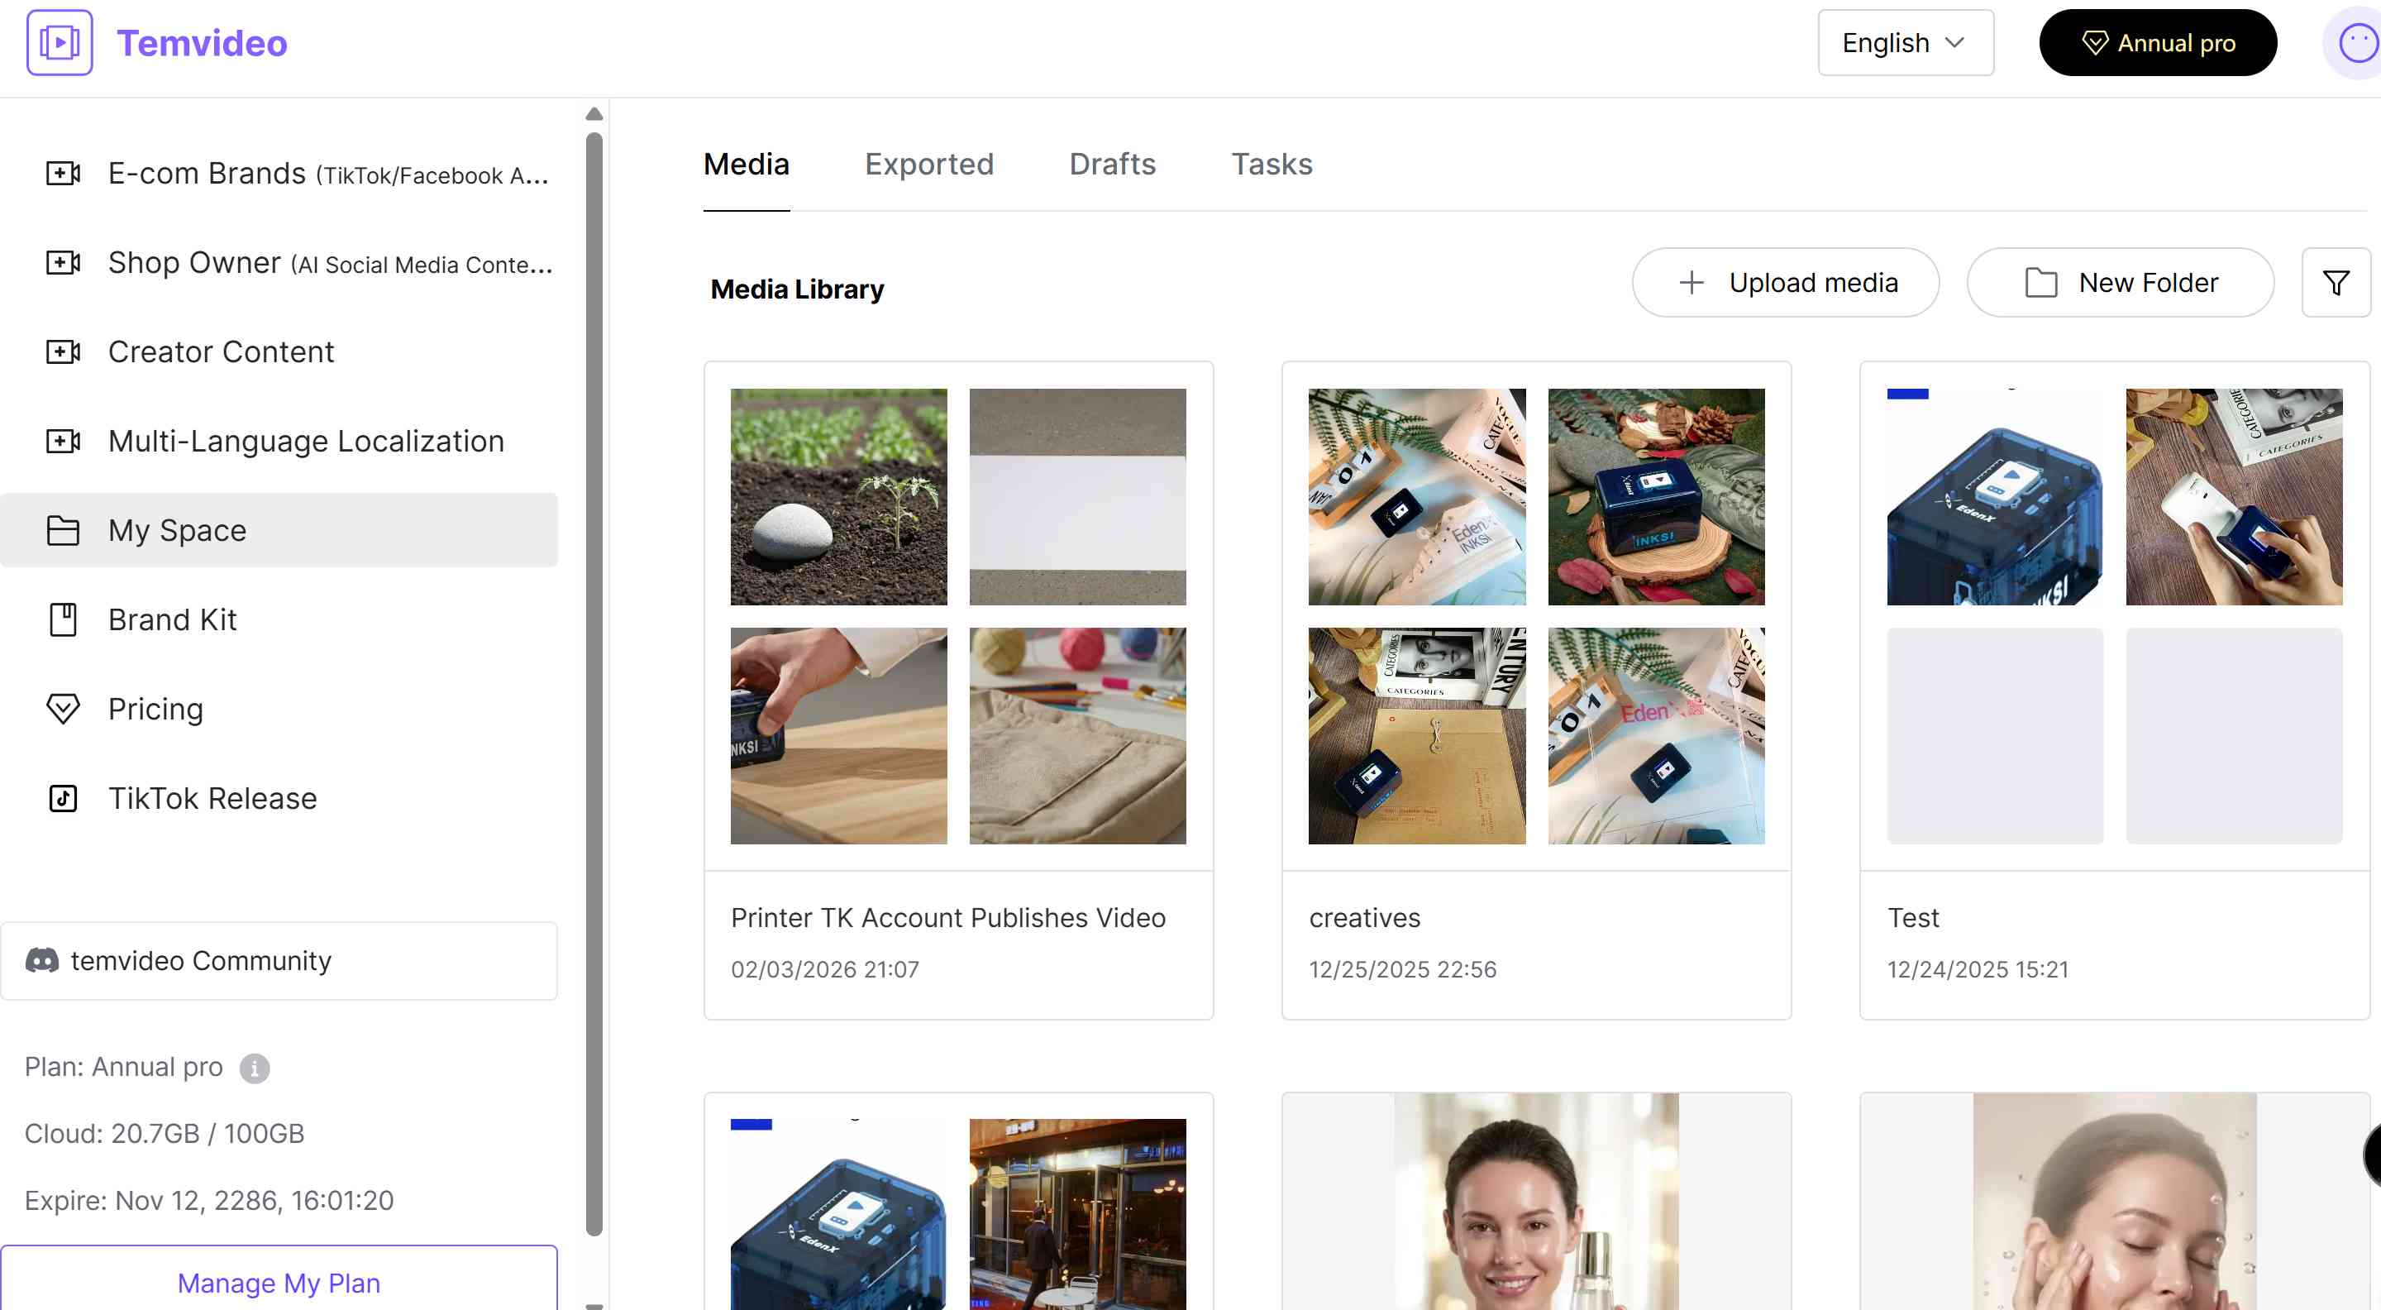
Task: Open the English language dropdown
Action: tap(1904, 42)
